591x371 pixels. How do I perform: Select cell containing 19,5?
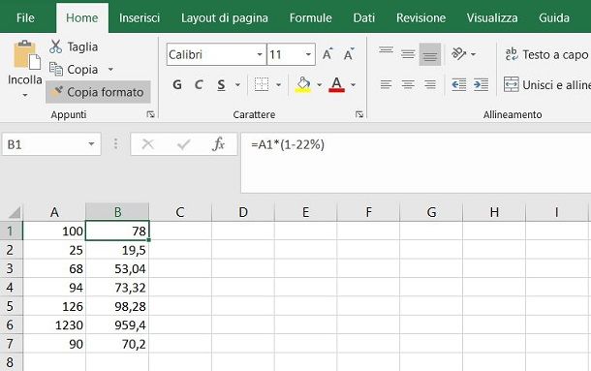pyautogui.click(x=117, y=250)
